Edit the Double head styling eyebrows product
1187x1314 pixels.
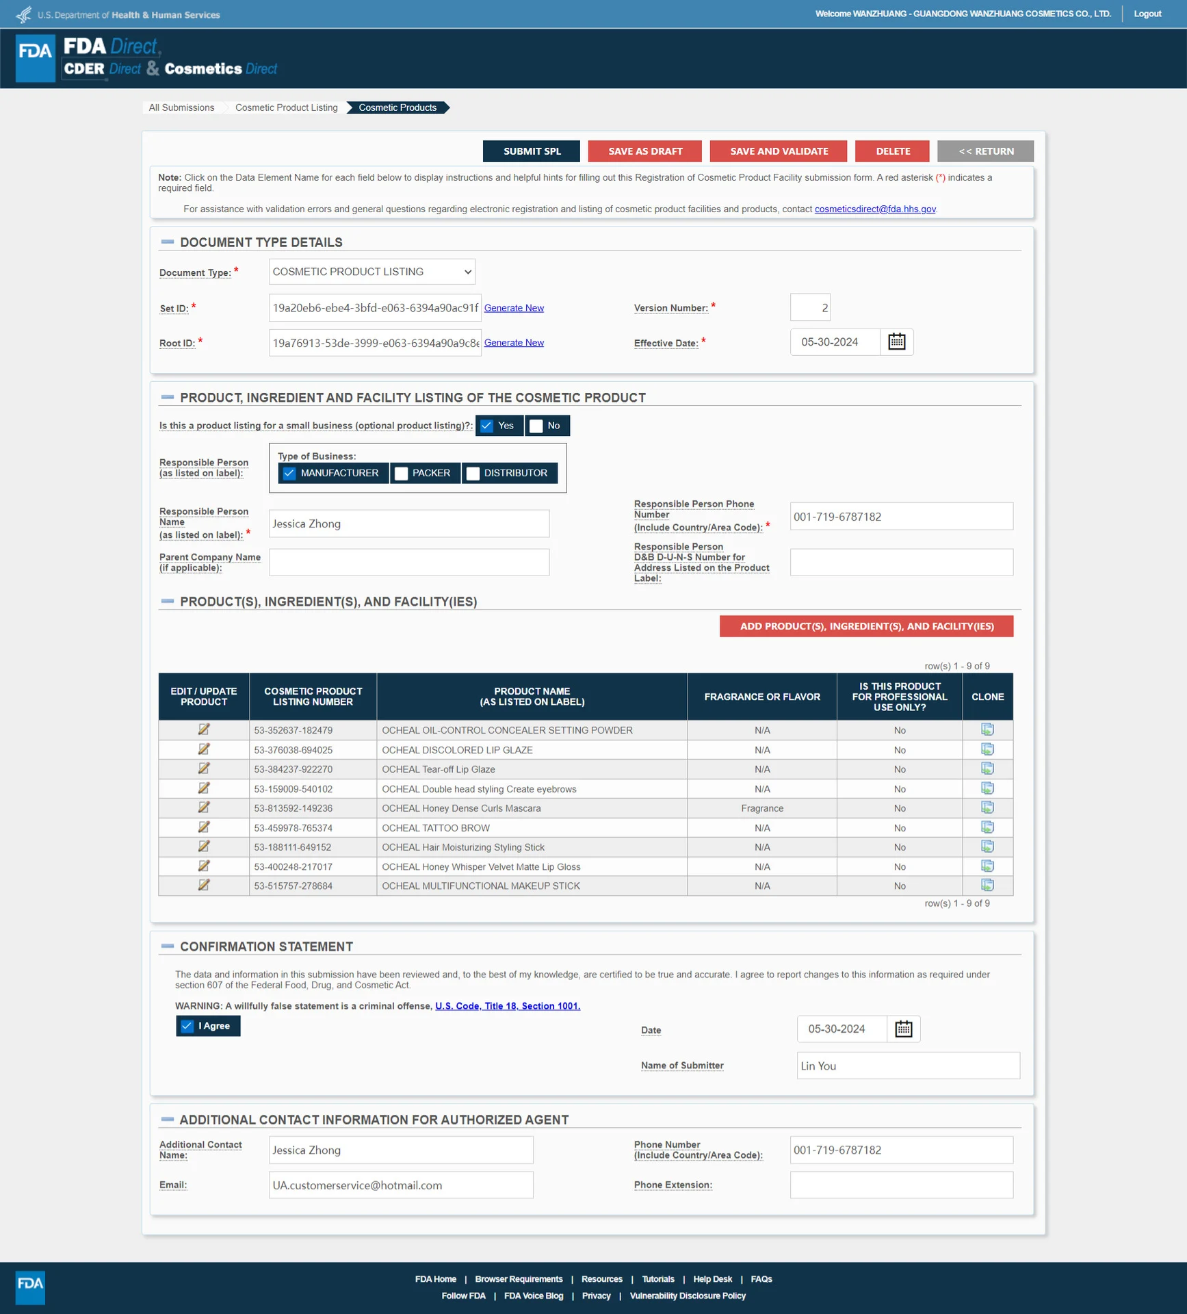click(x=204, y=788)
